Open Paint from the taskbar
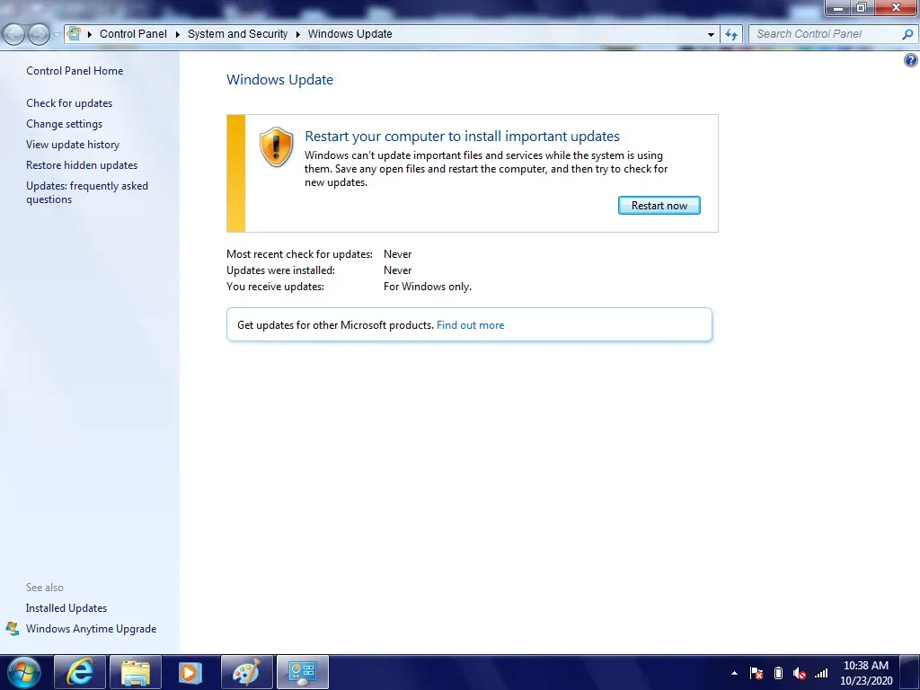 tap(246, 672)
